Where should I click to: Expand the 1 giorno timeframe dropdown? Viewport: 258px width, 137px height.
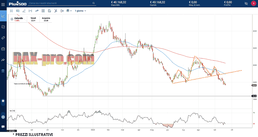[x=80, y=11]
